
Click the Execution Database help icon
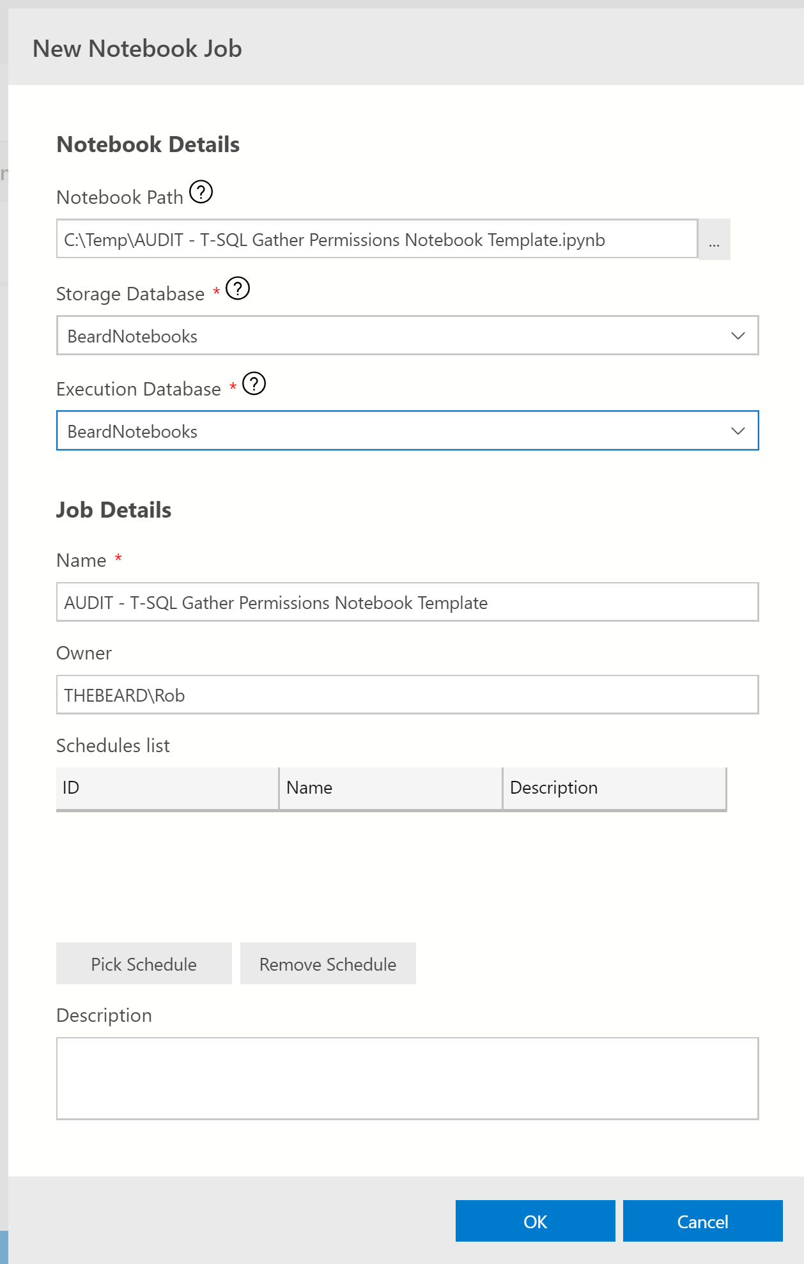click(254, 383)
